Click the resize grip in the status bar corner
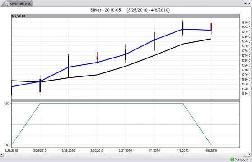Viewport: 252px width, 162px height. (250, 160)
